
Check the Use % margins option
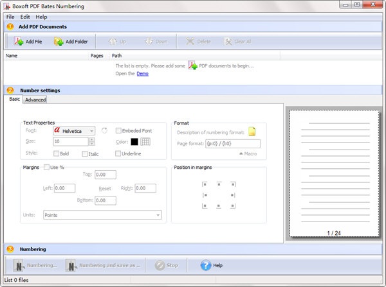point(46,168)
